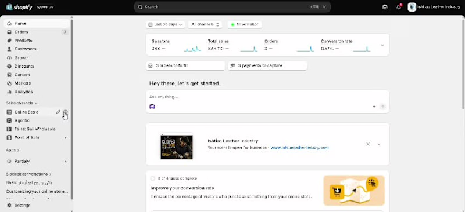This screenshot has height=212, width=465.
Task: Focus the top Search bar
Action: pyautogui.click(x=232, y=7)
